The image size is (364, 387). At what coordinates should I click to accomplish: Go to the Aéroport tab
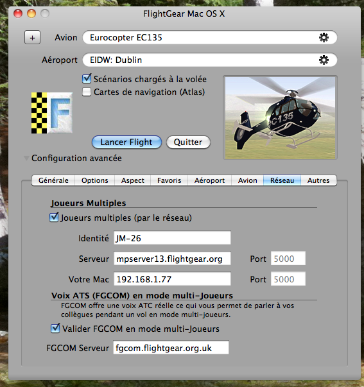coord(209,180)
